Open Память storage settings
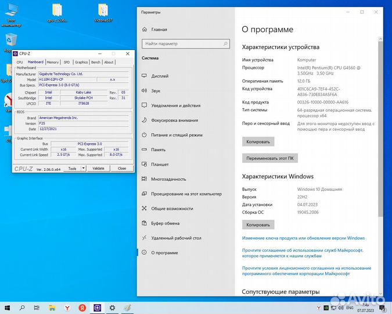The width and height of the screenshot is (392, 314). pyautogui.click(x=153, y=150)
